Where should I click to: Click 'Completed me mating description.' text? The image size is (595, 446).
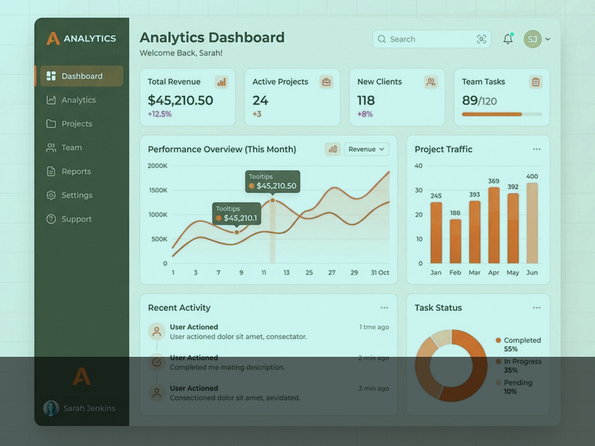click(x=227, y=367)
